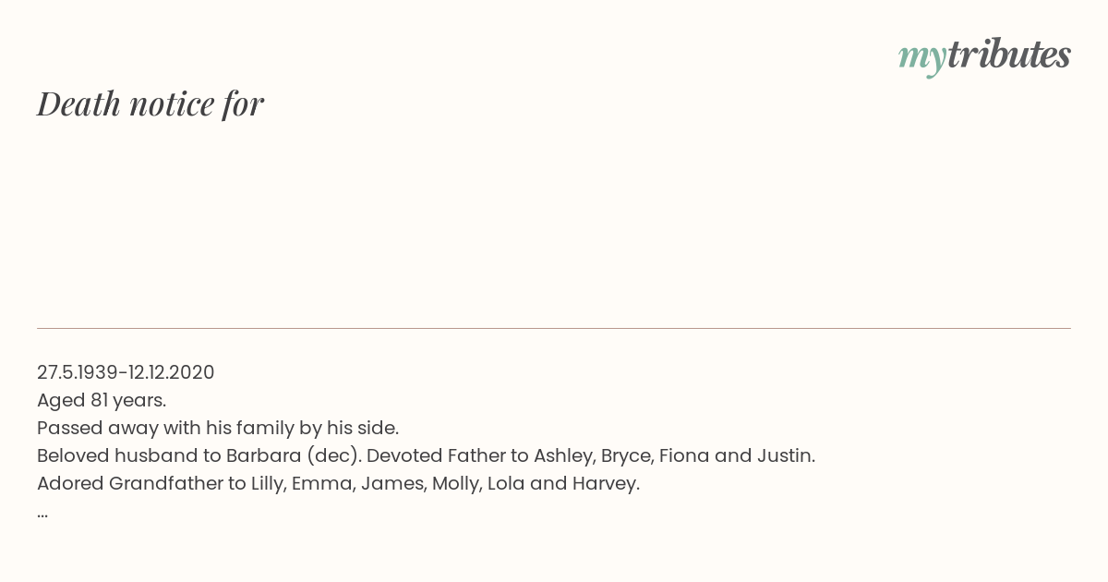Expand the truncated text ellipsis
The image size is (1108, 582).
tap(42, 514)
